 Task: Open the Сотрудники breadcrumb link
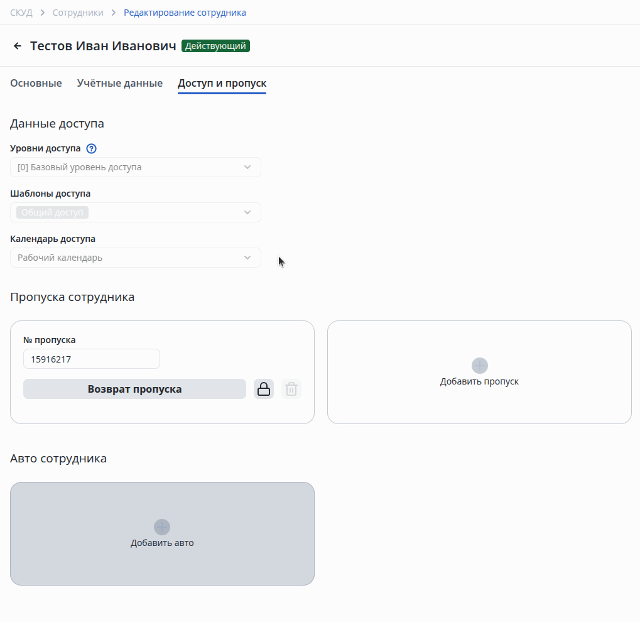pos(78,13)
